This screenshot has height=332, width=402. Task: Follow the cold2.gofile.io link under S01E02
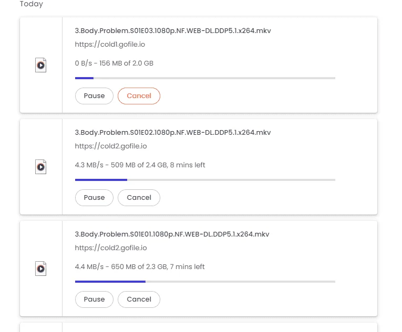[x=111, y=146]
